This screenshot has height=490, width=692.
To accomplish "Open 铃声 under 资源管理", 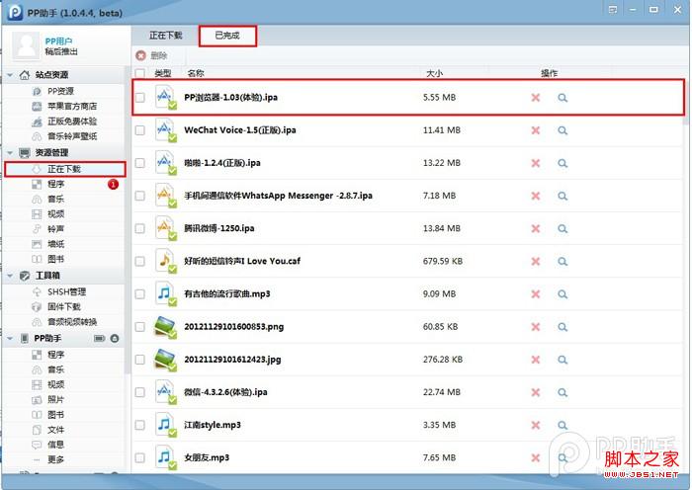I will point(55,229).
